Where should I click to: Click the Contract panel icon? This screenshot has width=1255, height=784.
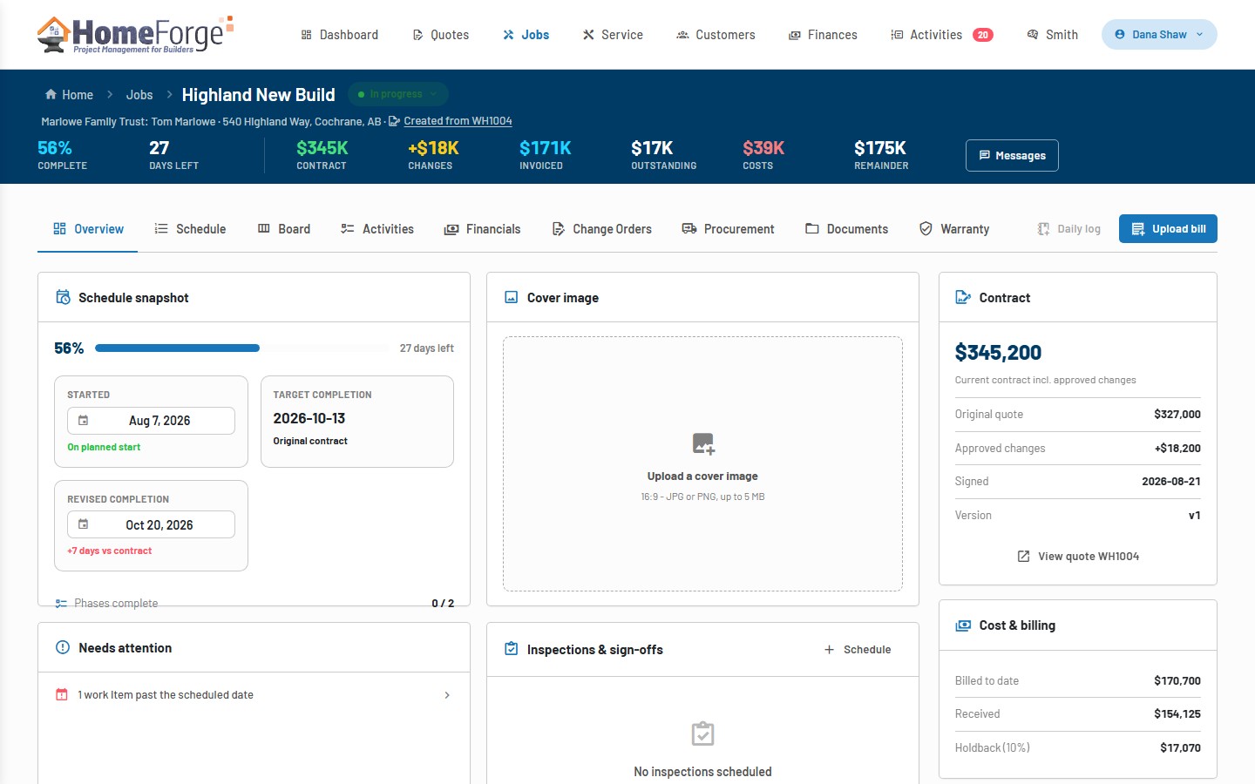click(963, 297)
